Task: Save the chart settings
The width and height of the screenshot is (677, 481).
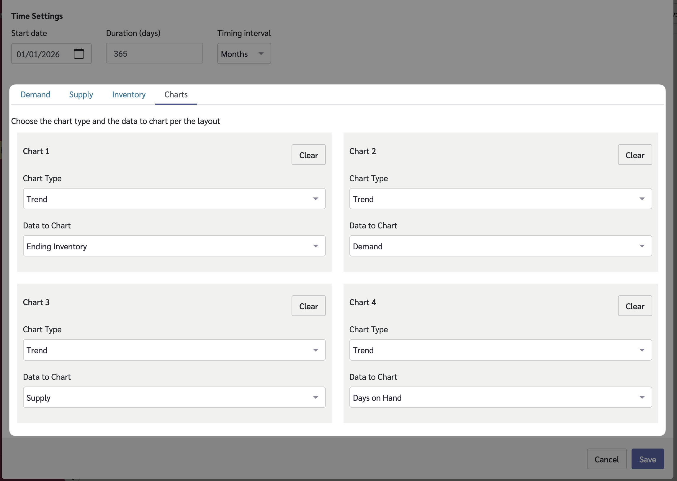Action: point(647,459)
